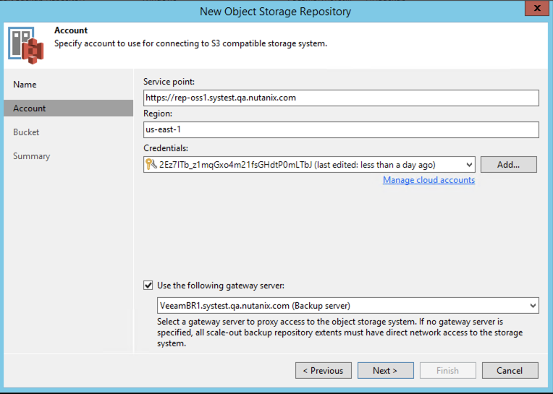This screenshot has width=553, height=394.
Task: Click the Next button
Action: click(x=385, y=371)
